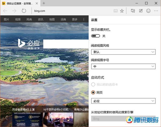Click the bing.com address bar
161x127 pixels.
(70, 11)
